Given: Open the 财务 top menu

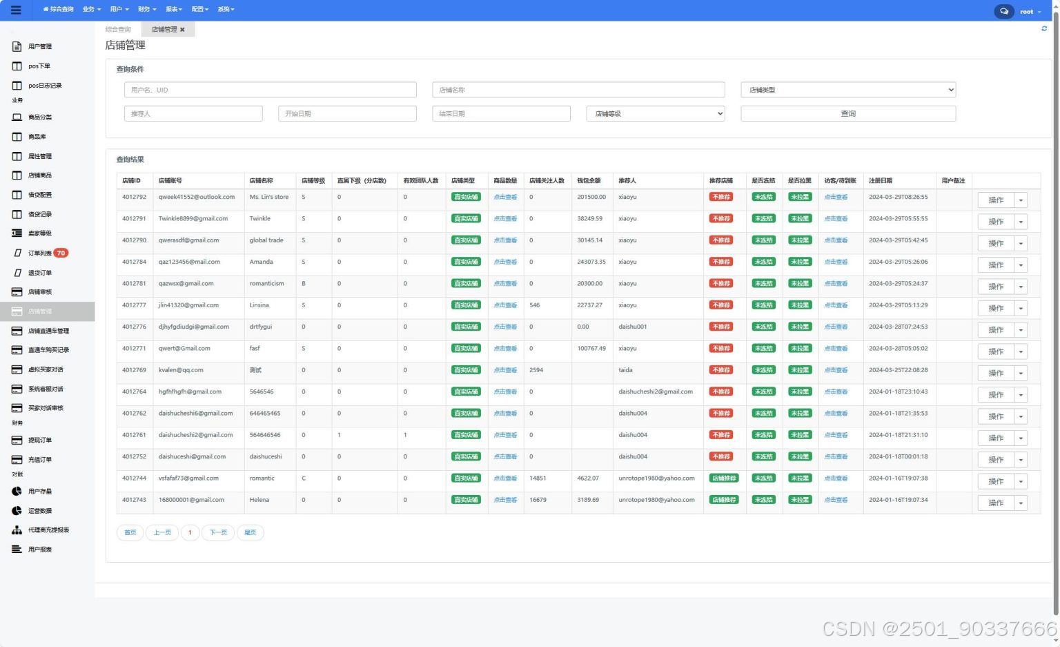Looking at the screenshot, I should click(147, 10).
